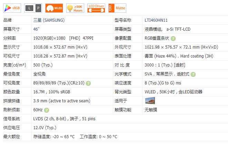This screenshot has width=228, height=144.
Task: Click the ≥50K Hours lifetime badge
Action: click(x=75, y=8)
